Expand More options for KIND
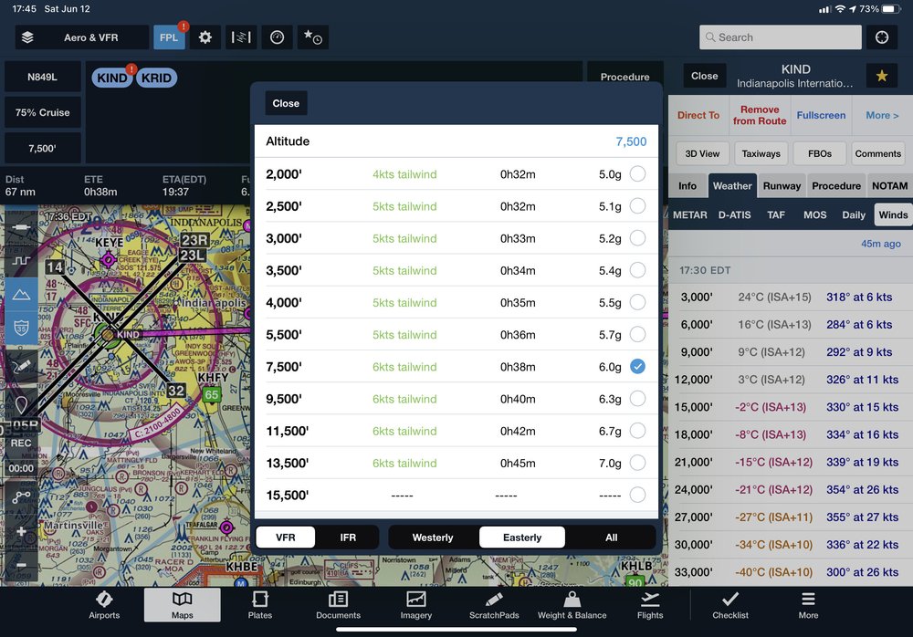913x637 pixels. 881,116
